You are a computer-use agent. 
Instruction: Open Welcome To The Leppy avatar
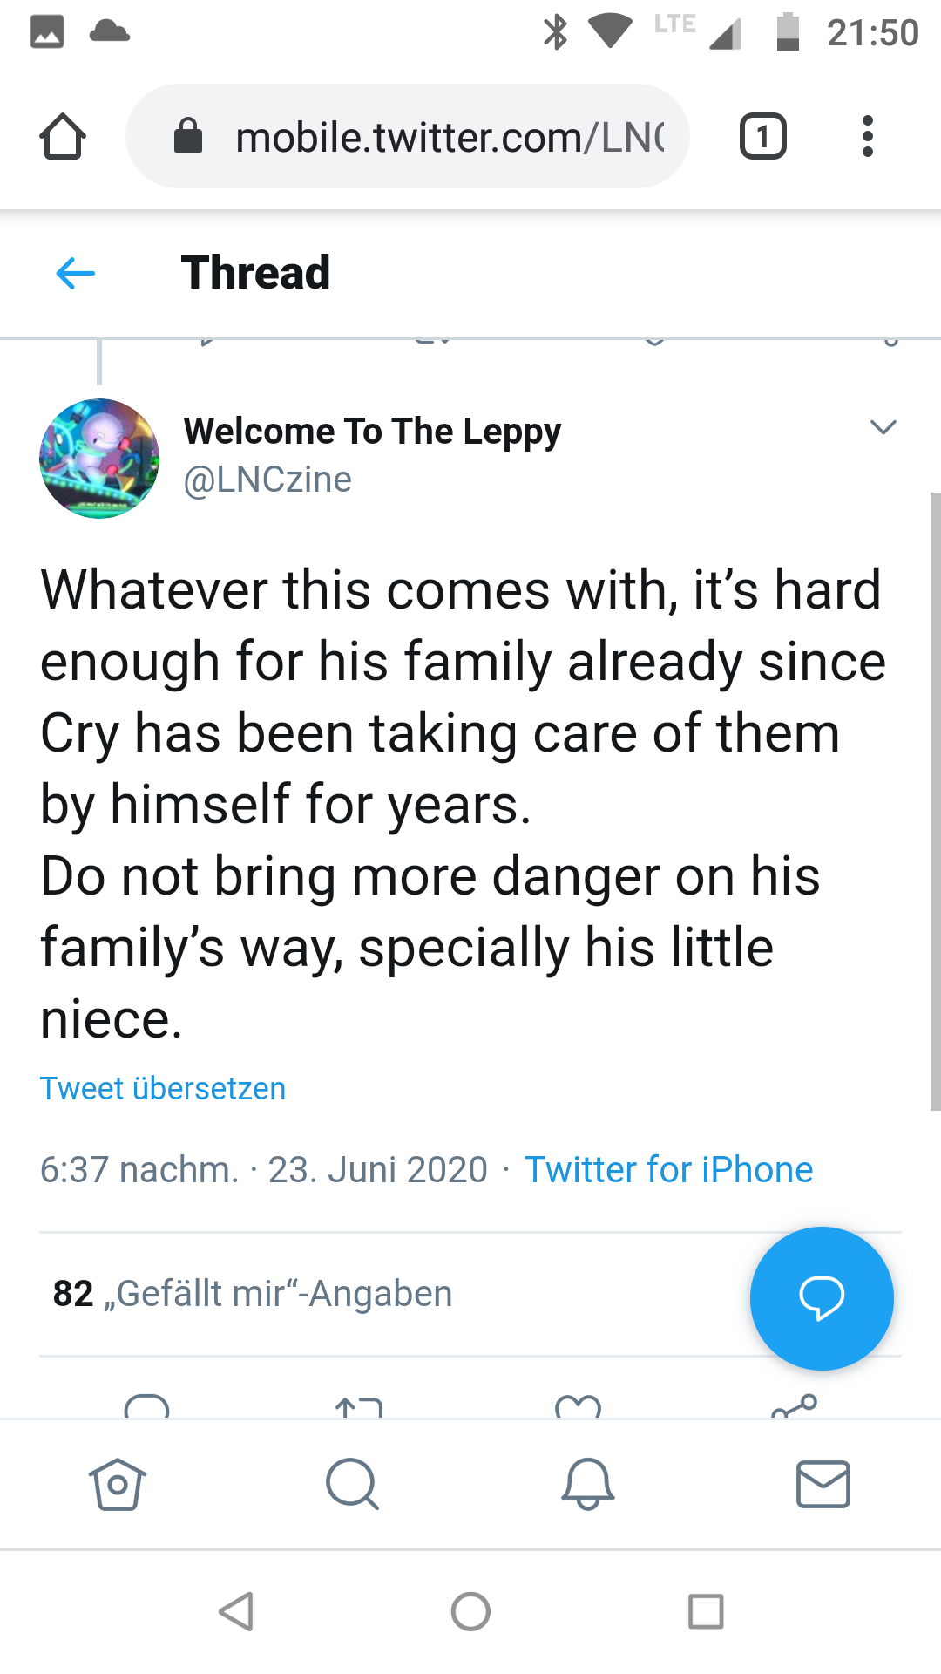[x=99, y=459]
